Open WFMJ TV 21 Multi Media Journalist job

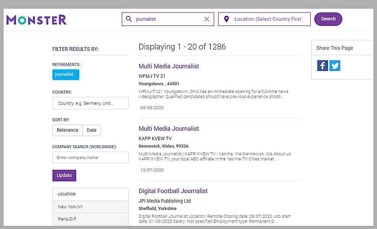click(169, 66)
